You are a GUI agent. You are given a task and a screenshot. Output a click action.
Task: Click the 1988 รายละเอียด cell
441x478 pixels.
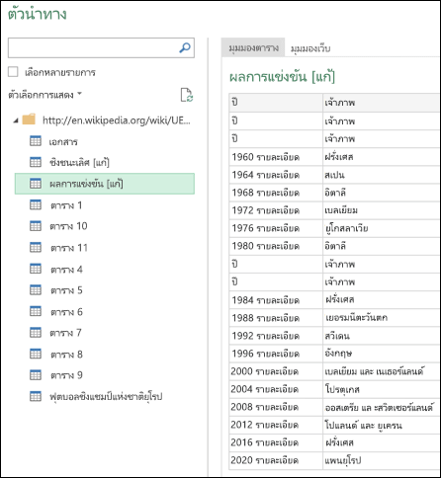click(276, 318)
